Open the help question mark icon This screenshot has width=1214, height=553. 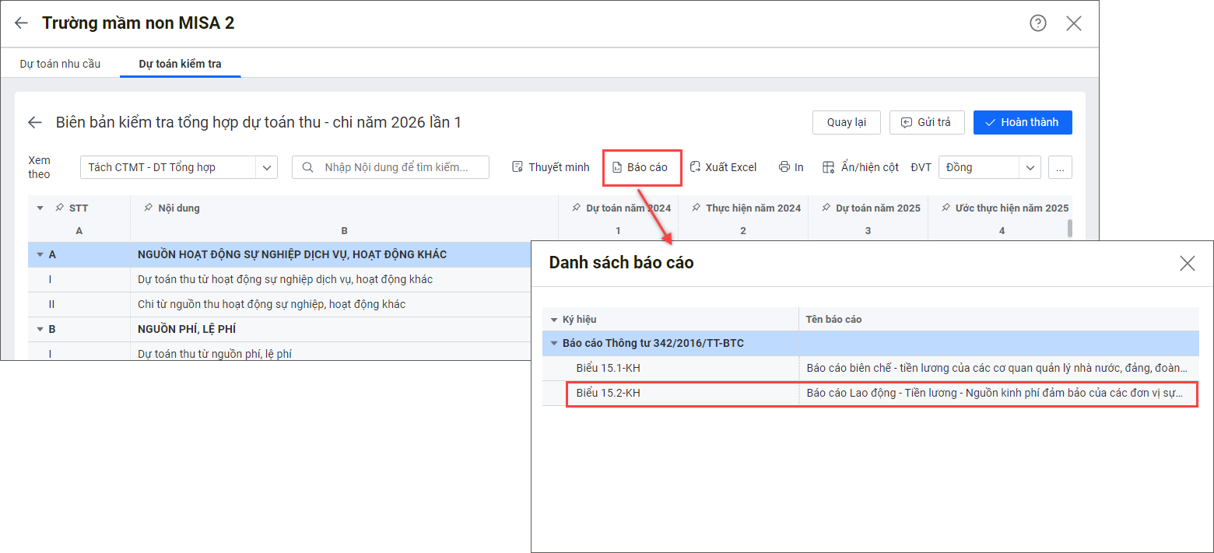coord(1037,23)
